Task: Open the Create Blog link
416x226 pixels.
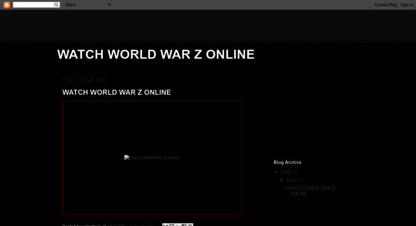Action: pos(385,5)
